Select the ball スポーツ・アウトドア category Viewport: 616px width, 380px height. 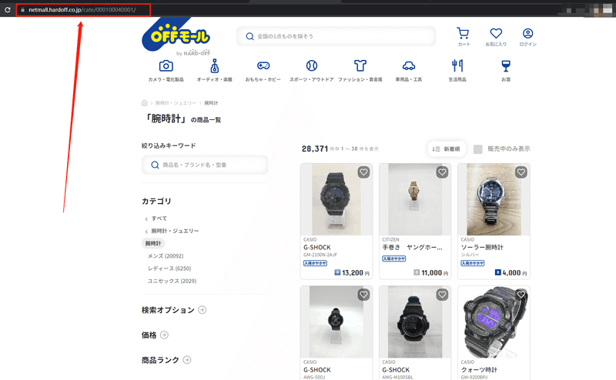tap(312, 71)
